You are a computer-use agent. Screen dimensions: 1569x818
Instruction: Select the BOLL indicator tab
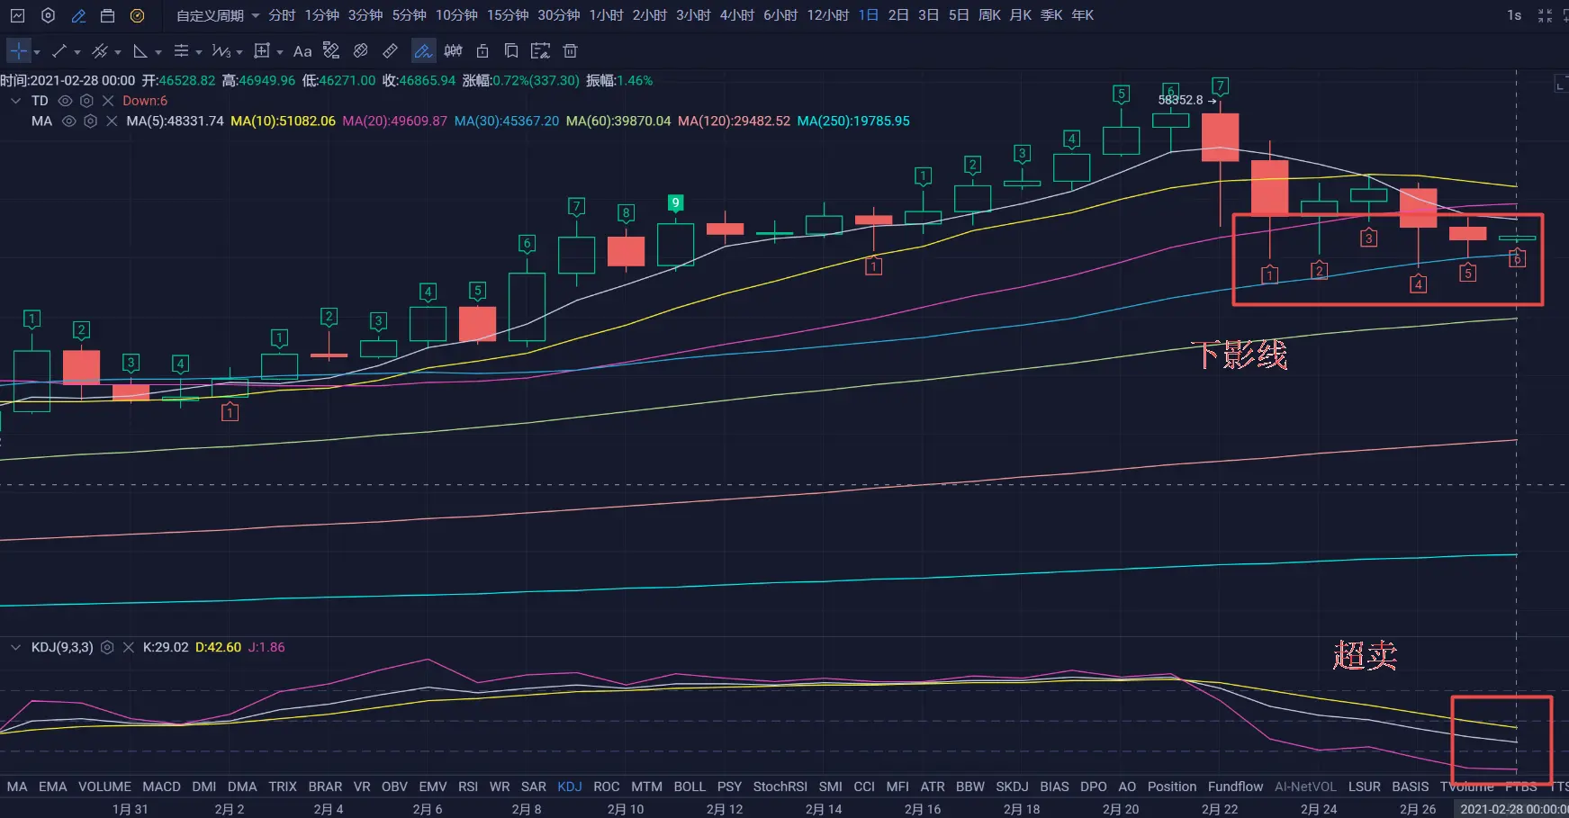(690, 787)
